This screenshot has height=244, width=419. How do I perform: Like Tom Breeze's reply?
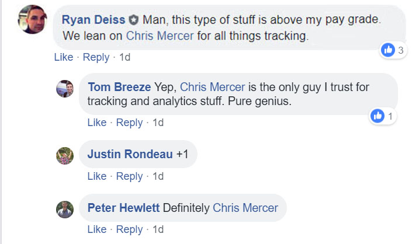[x=97, y=123]
